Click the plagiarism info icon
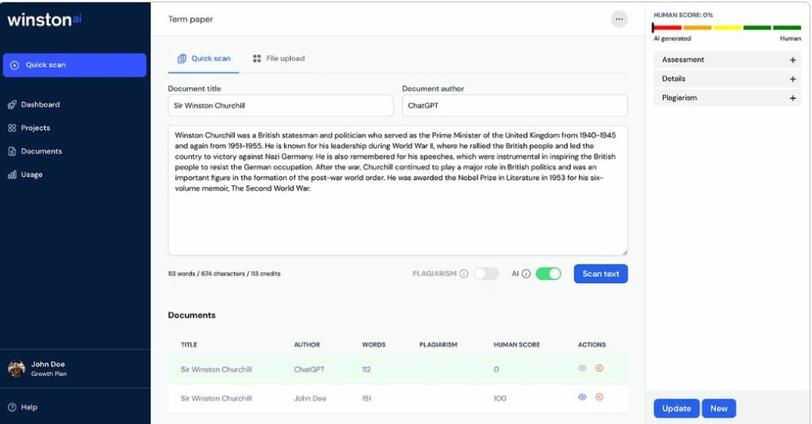 pos(464,274)
